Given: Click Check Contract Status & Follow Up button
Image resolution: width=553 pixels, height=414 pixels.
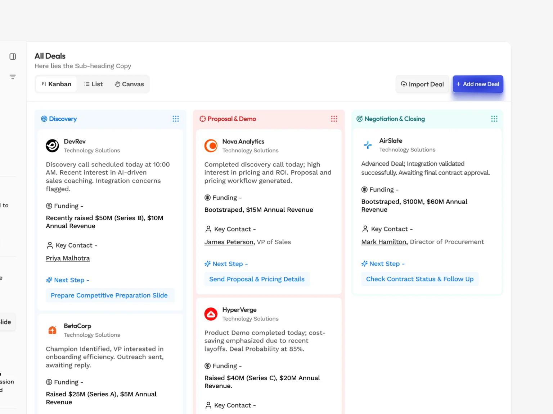Looking at the screenshot, I should pos(420,279).
